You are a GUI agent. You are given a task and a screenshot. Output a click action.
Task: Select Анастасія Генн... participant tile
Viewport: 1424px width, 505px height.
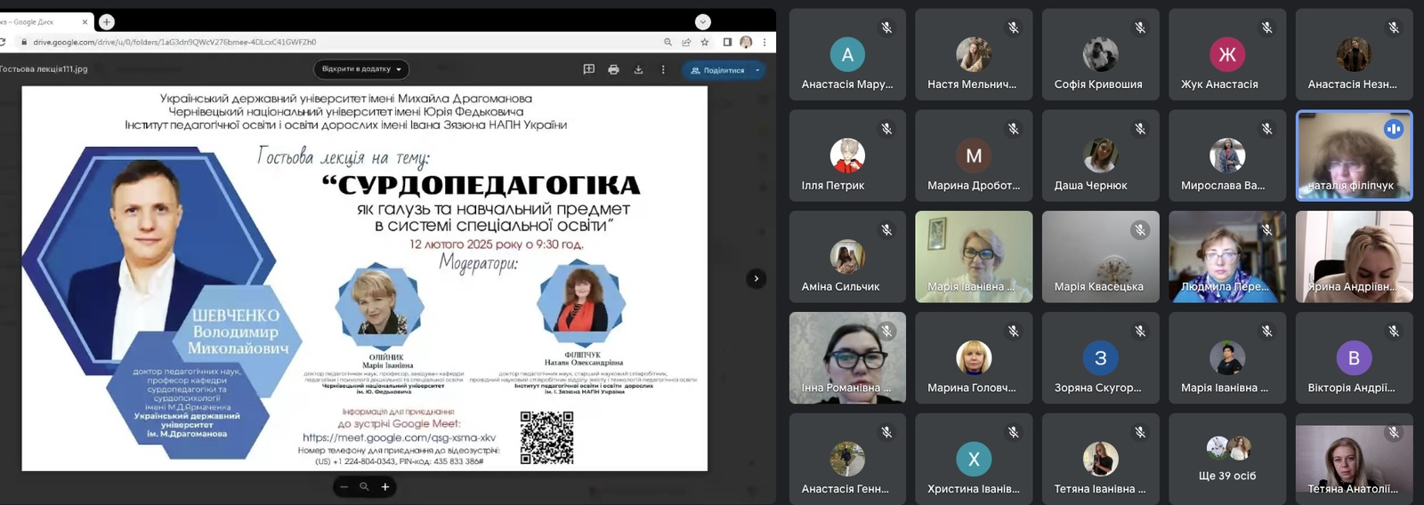pyautogui.click(x=847, y=459)
